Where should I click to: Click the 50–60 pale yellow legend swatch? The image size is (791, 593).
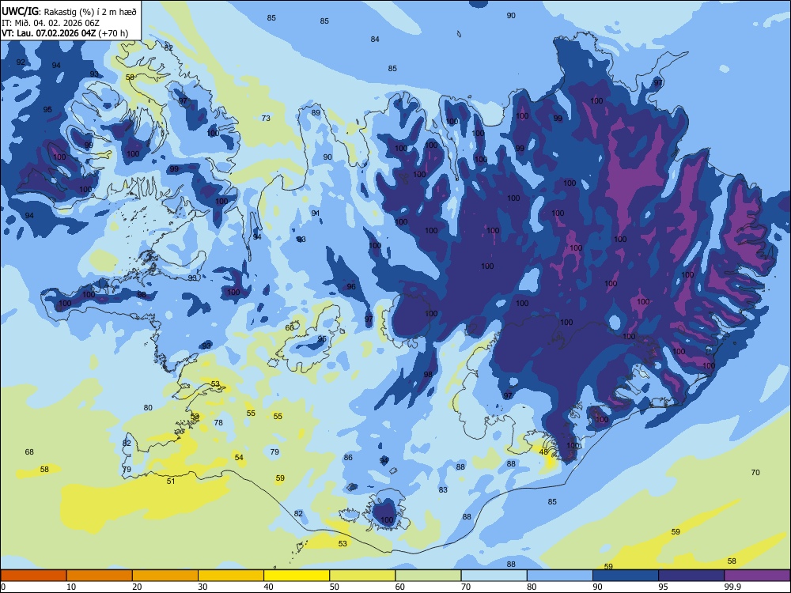pos(362,576)
